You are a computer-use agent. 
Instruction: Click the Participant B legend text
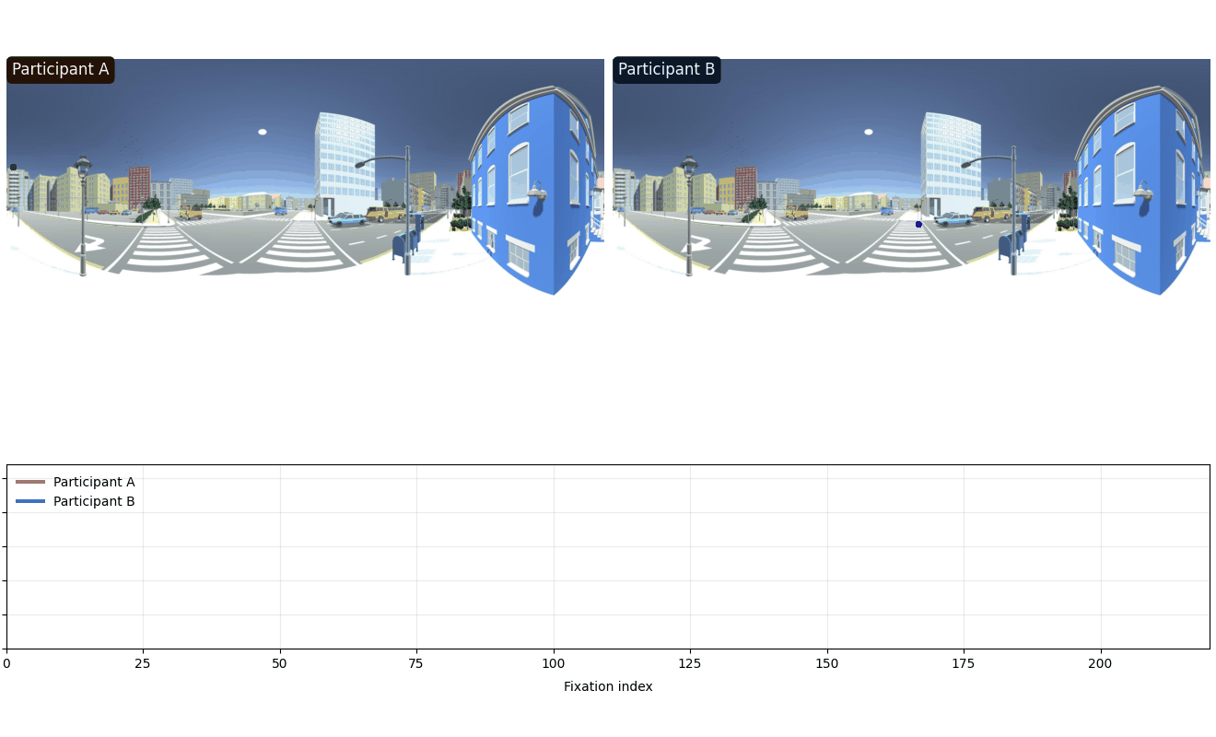pyautogui.click(x=94, y=501)
